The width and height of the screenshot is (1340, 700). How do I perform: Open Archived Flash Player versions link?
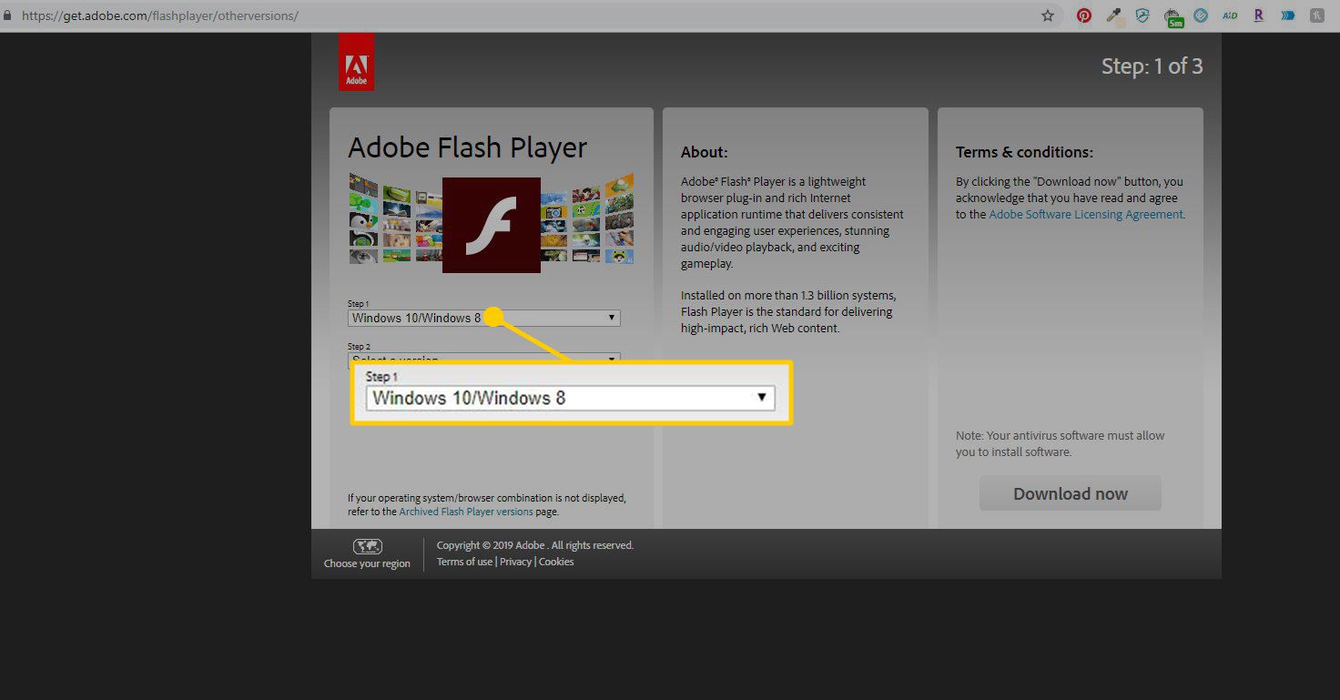pyautogui.click(x=466, y=512)
